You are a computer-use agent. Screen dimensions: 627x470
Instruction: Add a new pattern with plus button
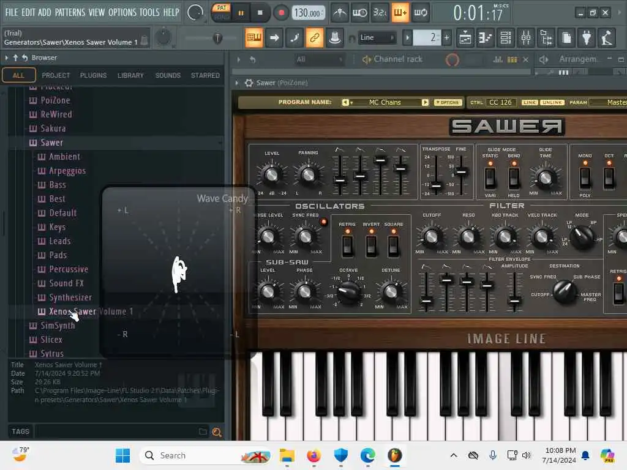(446, 37)
